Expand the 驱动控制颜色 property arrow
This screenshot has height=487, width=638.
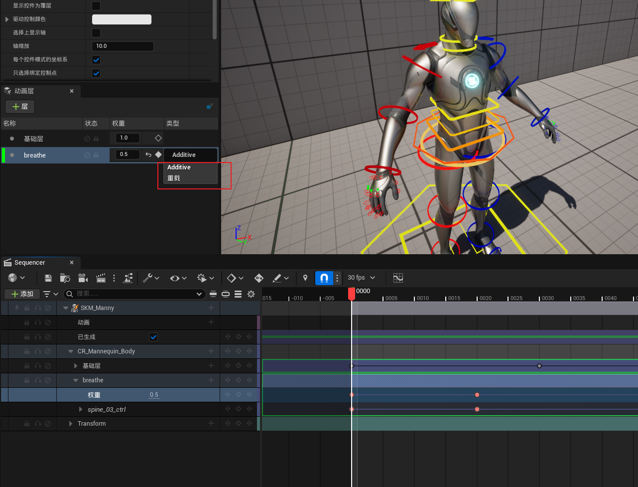point(7,19)
